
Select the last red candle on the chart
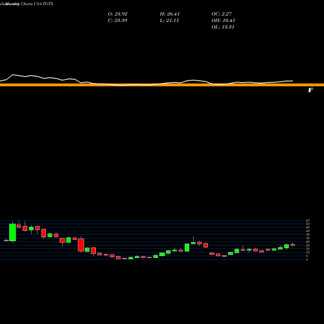293,245
